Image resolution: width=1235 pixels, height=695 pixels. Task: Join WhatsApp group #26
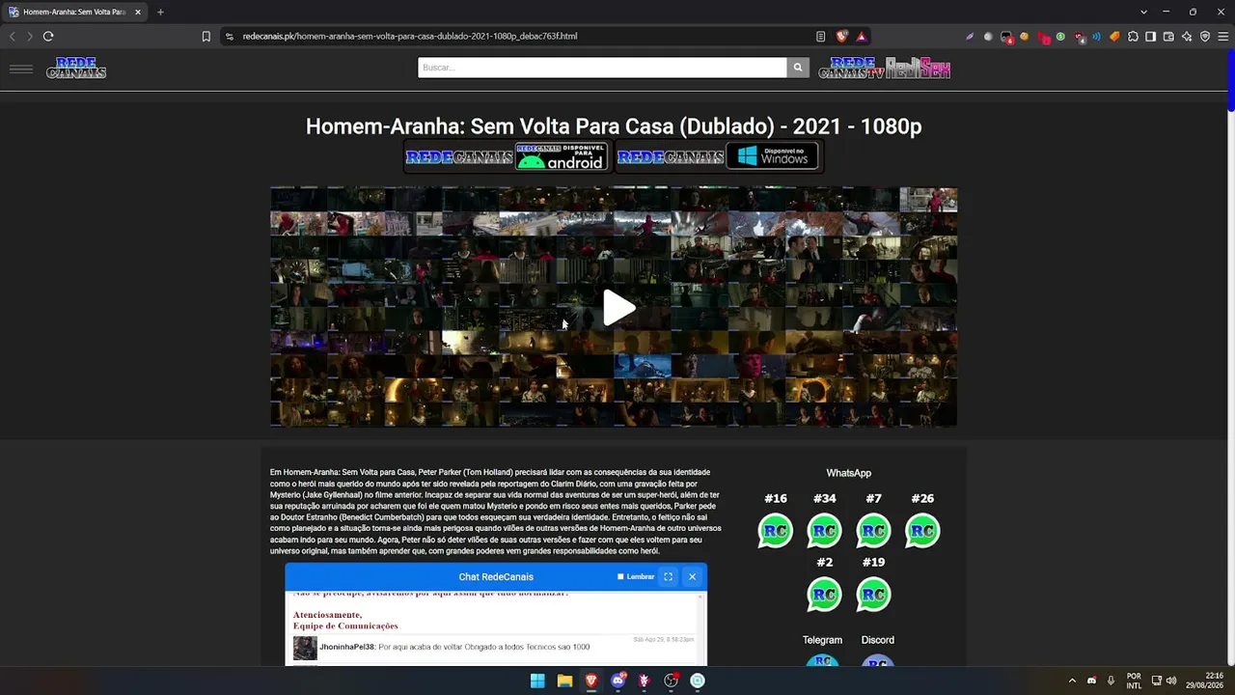(922, 531)
